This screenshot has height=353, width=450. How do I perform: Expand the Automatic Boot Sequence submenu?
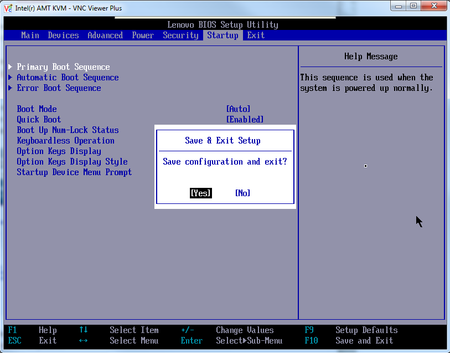(68, 78)
